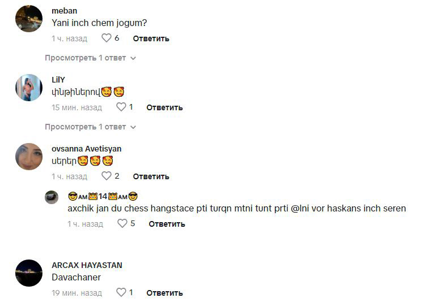Reply to ARCAX HAYASTAN via Ответить

point(165,293)
